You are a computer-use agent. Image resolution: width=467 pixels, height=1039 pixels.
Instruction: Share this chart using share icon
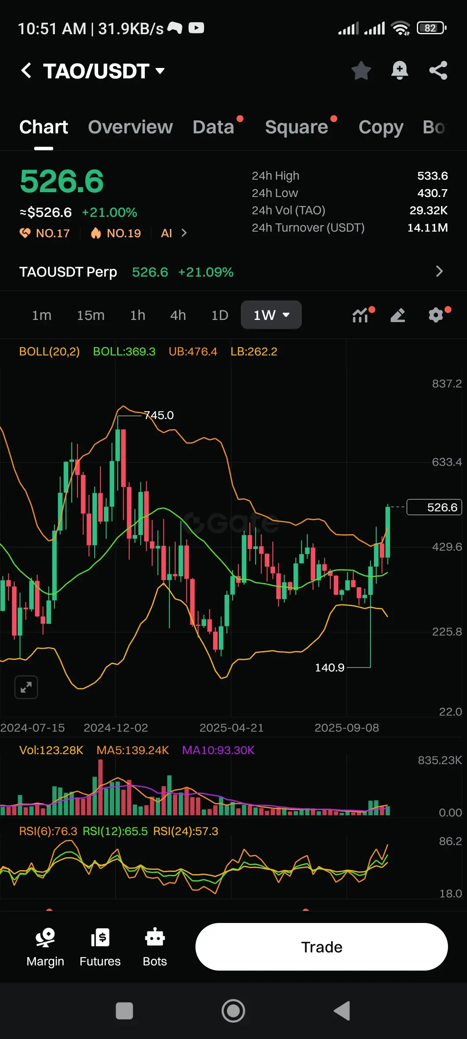click(x=438, y=71)
